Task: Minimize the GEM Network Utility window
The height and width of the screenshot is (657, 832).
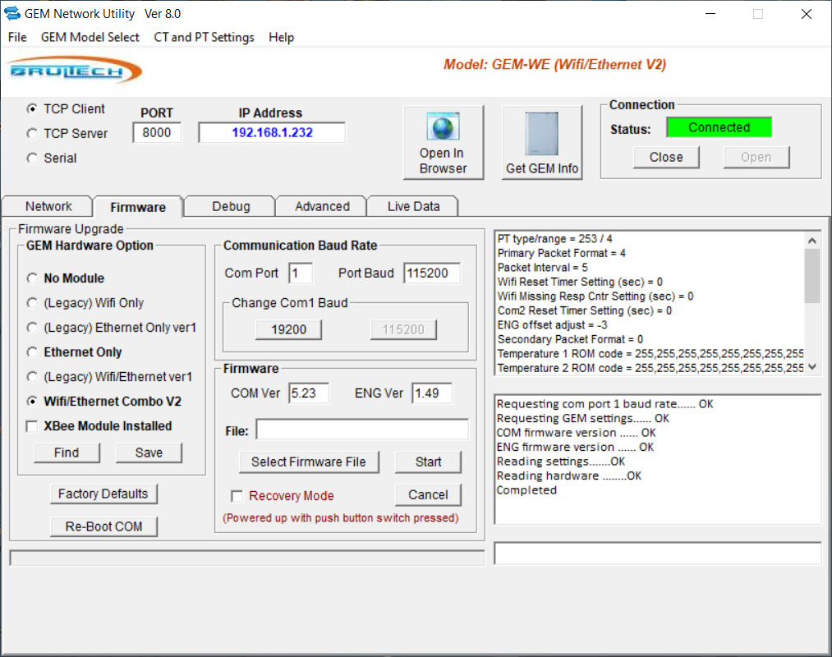Action: 710,14
